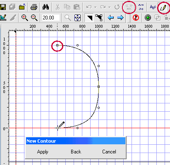Click the Cut scissors icon
The width and height of the screenshot is (170, 165).
click(x=57, y=7)
